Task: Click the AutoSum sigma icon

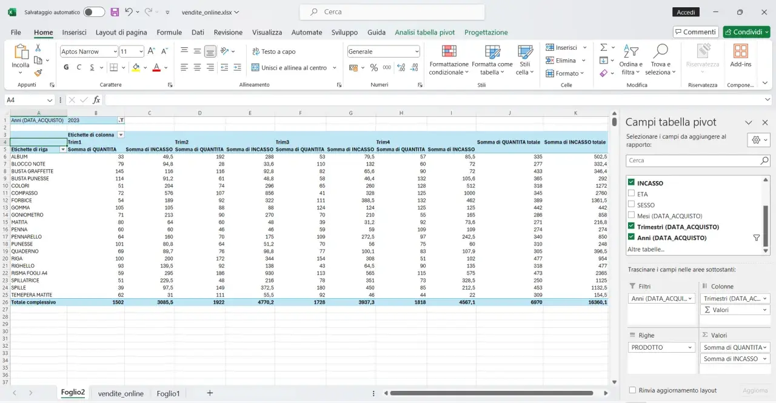Action: click(x=603, y=47)
